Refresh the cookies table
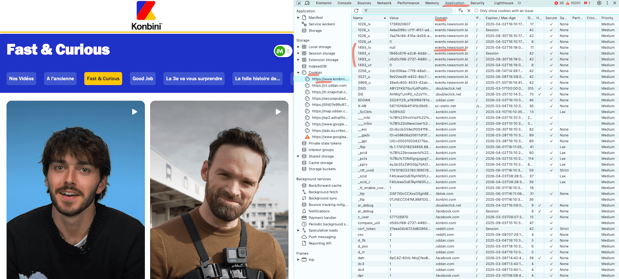 pyautogui.click(x=356, y=11)
